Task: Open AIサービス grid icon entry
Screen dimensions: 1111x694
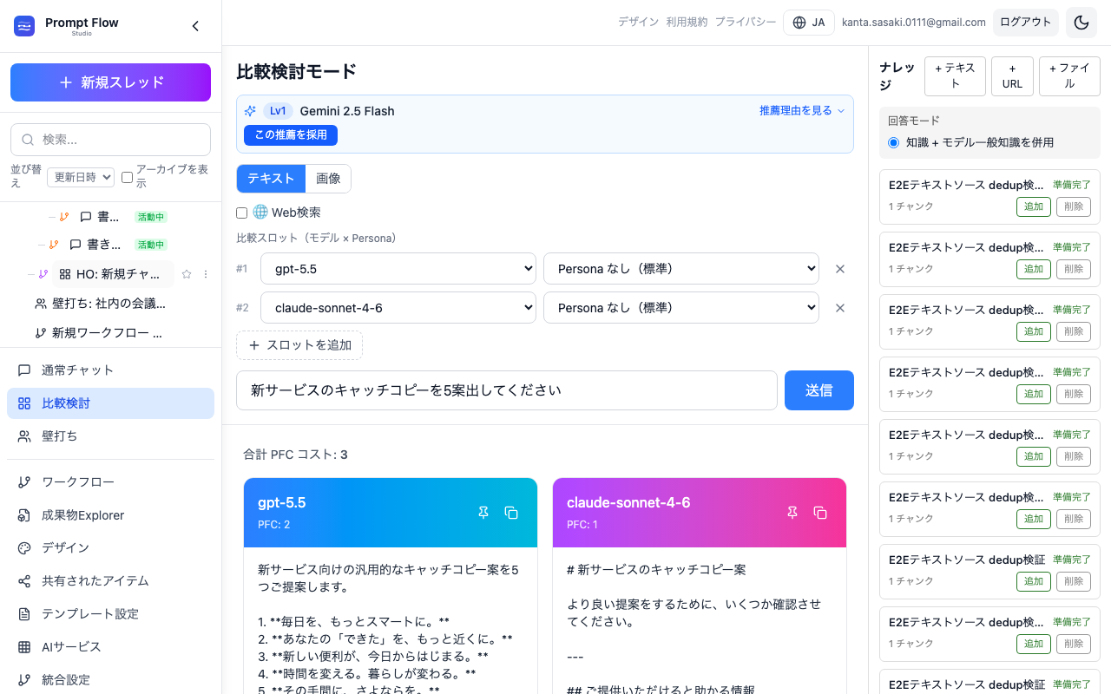Action: 110,647
